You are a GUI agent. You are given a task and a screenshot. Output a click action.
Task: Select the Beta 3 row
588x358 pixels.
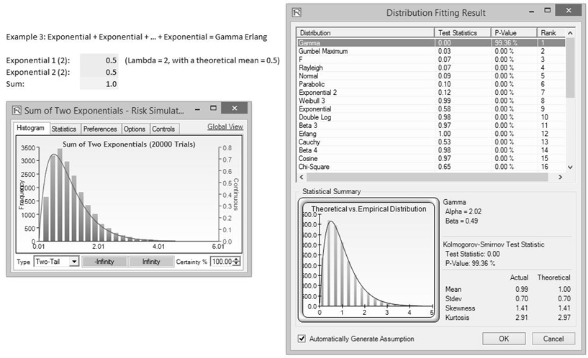[431, 125]
